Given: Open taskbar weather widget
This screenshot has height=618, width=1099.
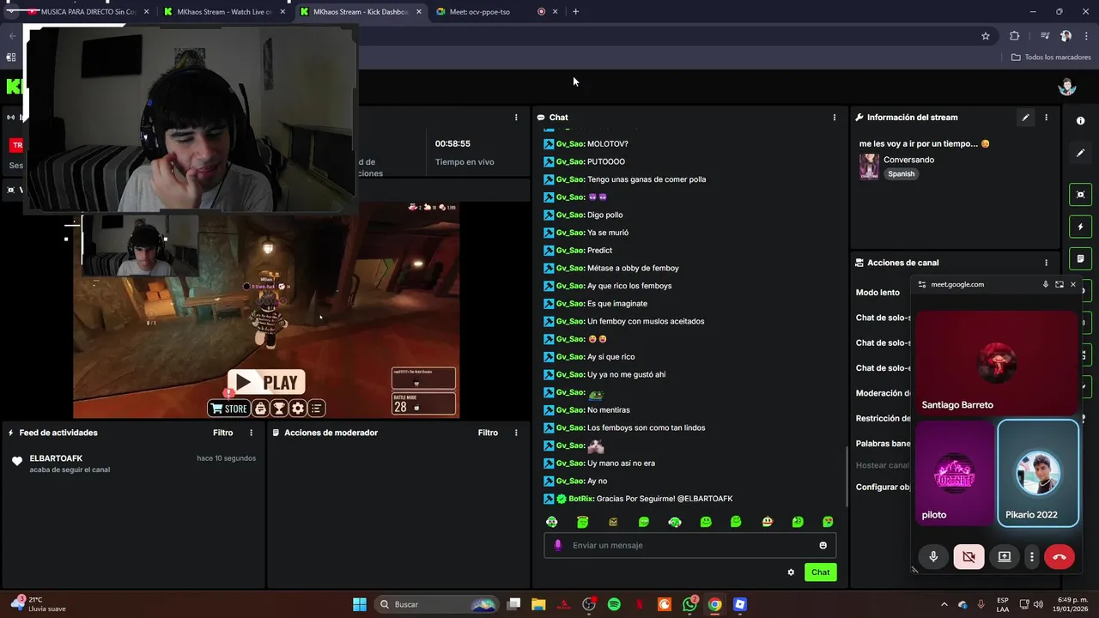Looking at the screenshot, I should 36,604.
